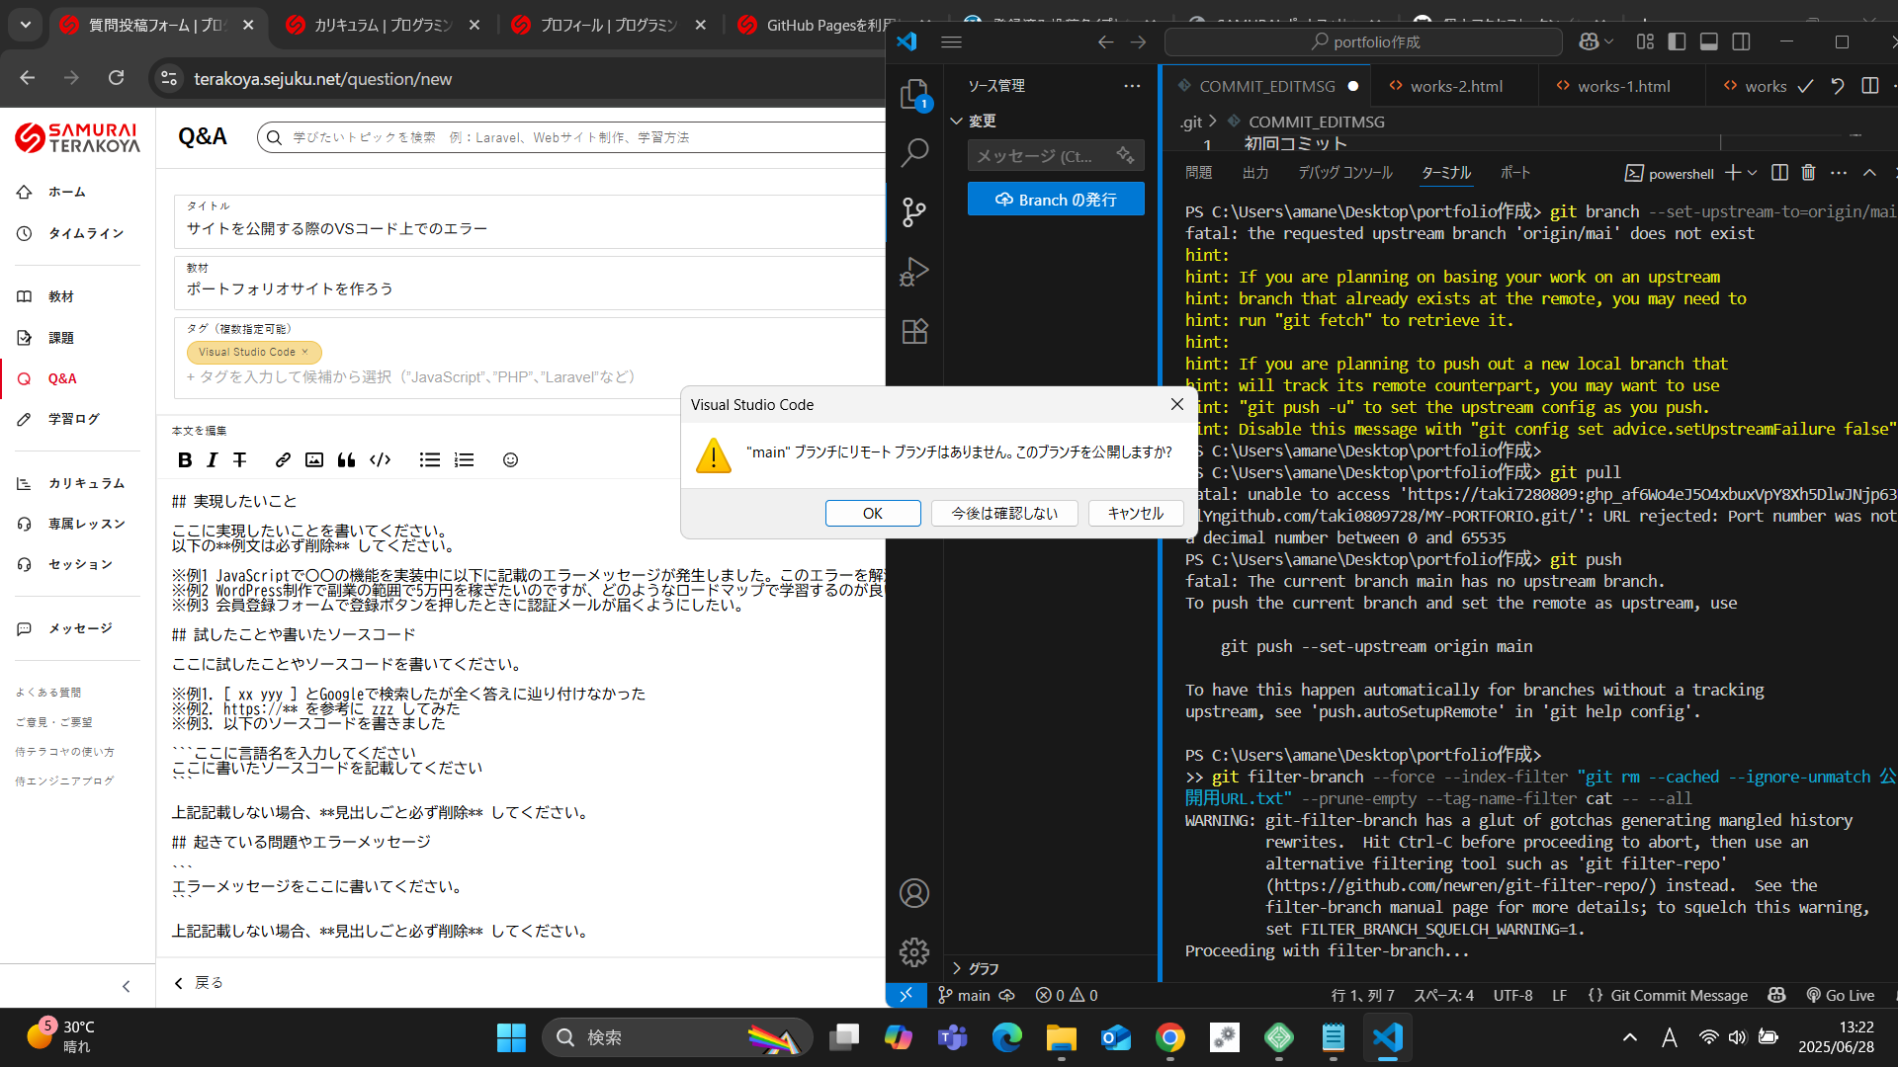Open the emoji picker in the editor toolbar

pos(509,459)
